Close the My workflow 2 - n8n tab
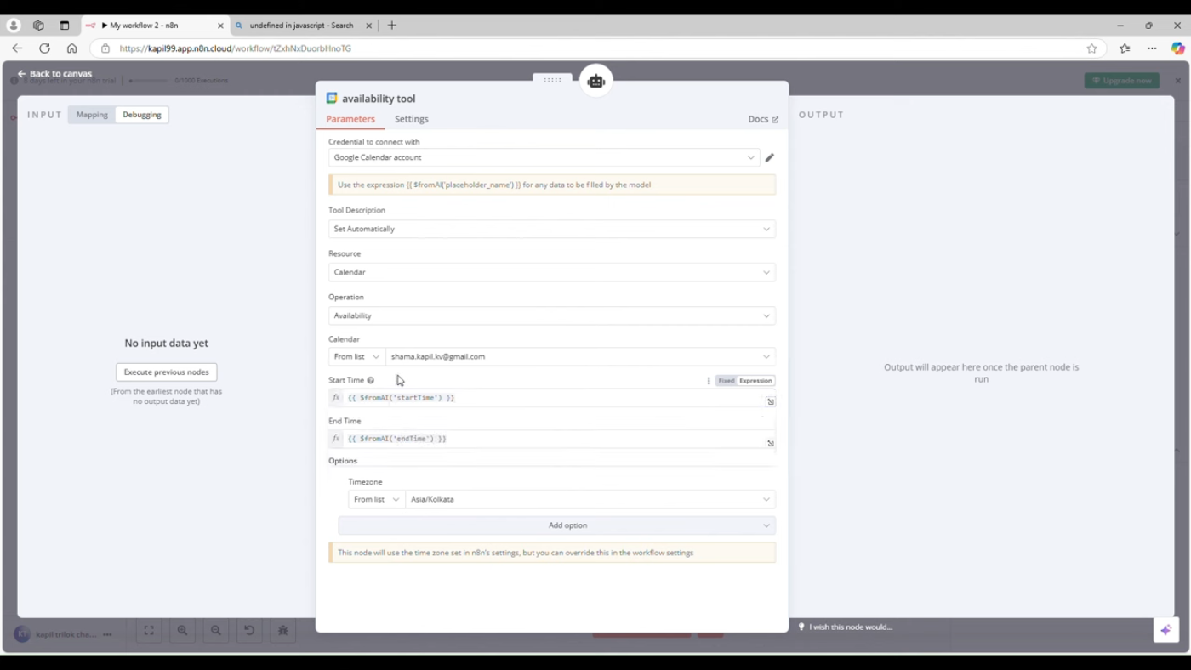This screenshot has height=670, width=1191. pos(220,26)
